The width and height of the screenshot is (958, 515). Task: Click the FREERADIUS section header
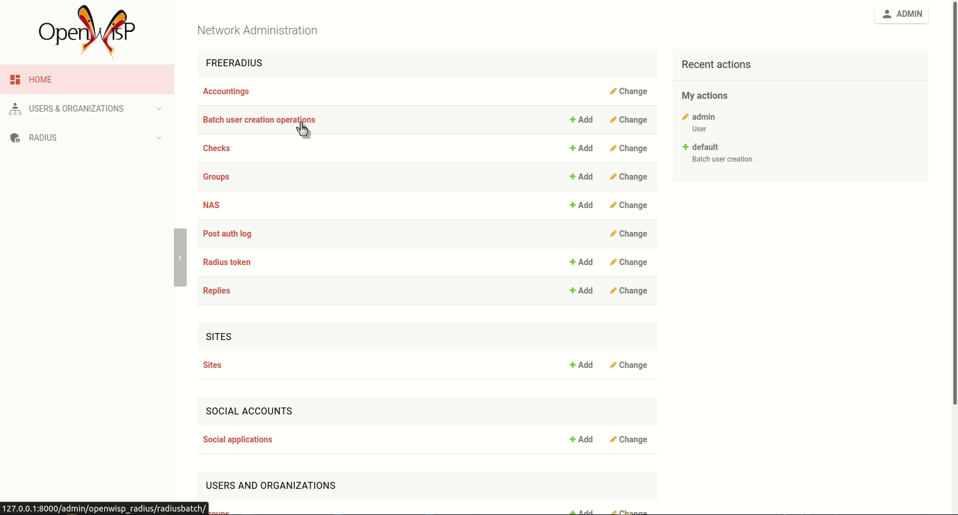coord(428,63)
